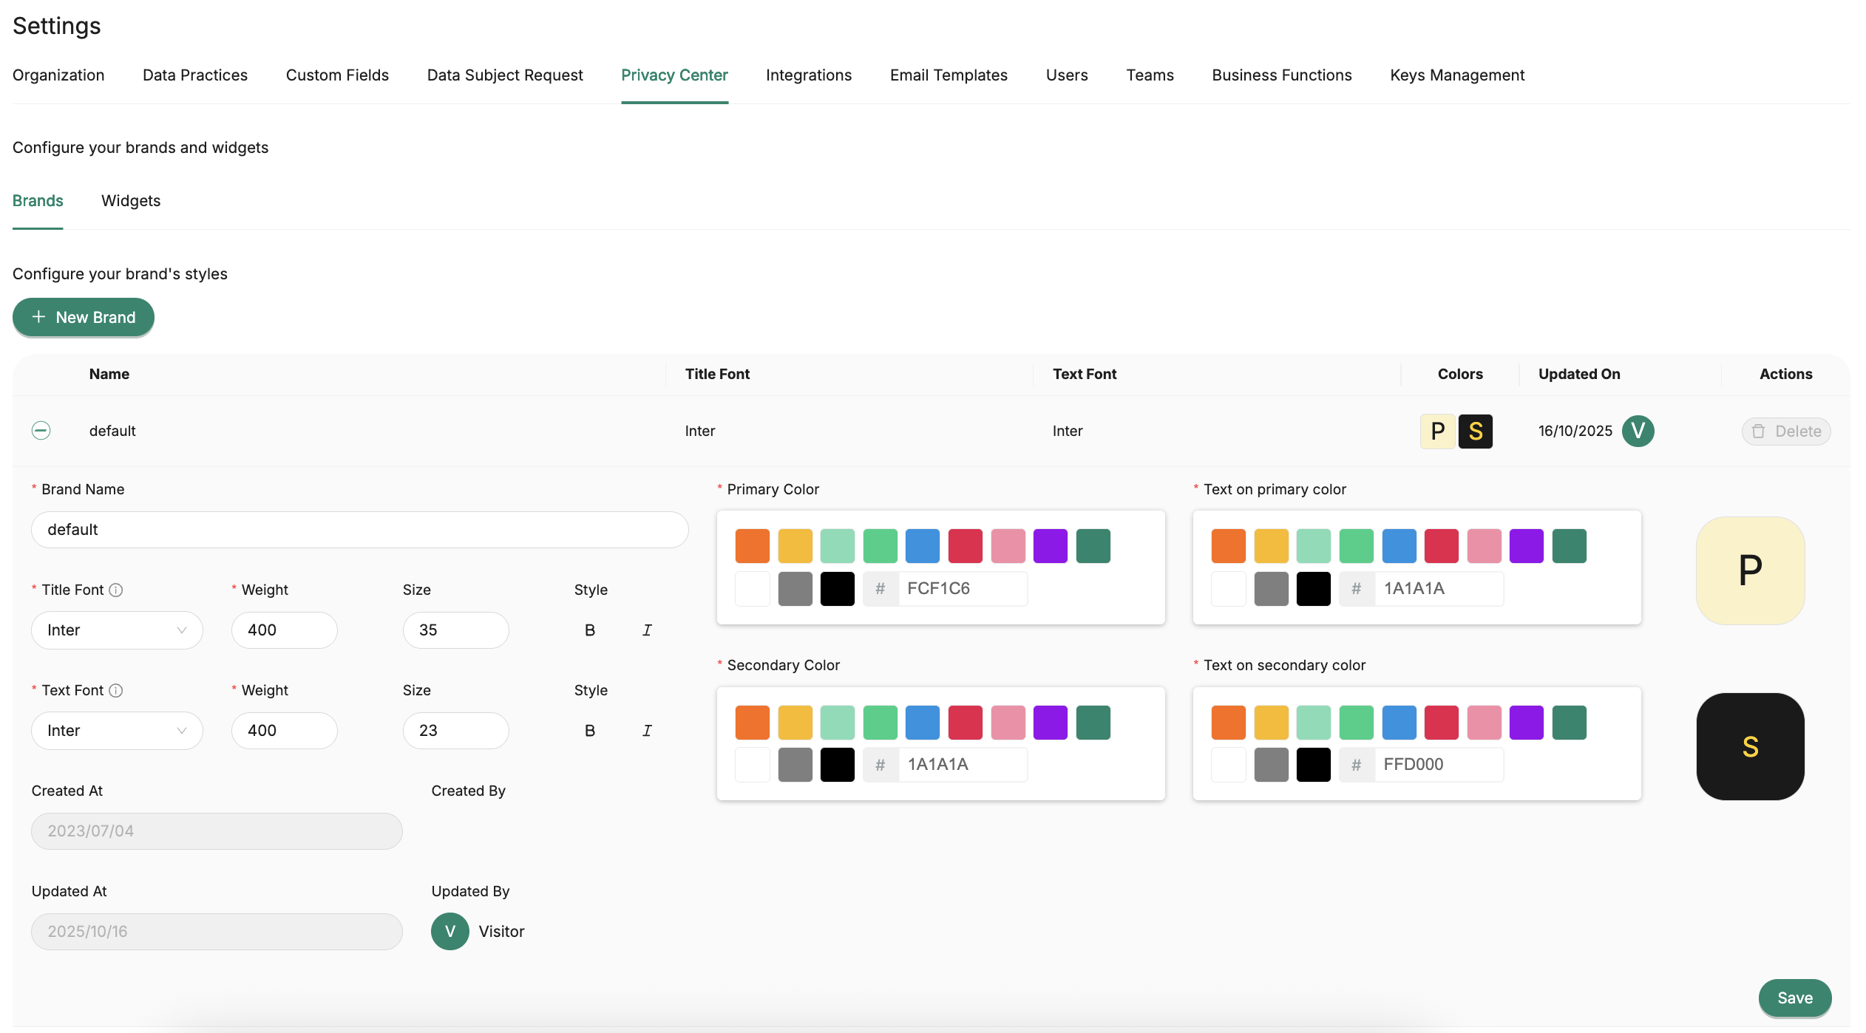Save the brand settings
The height and width of the screenshot is (1033, 1866).
(x=1794, y=998)
